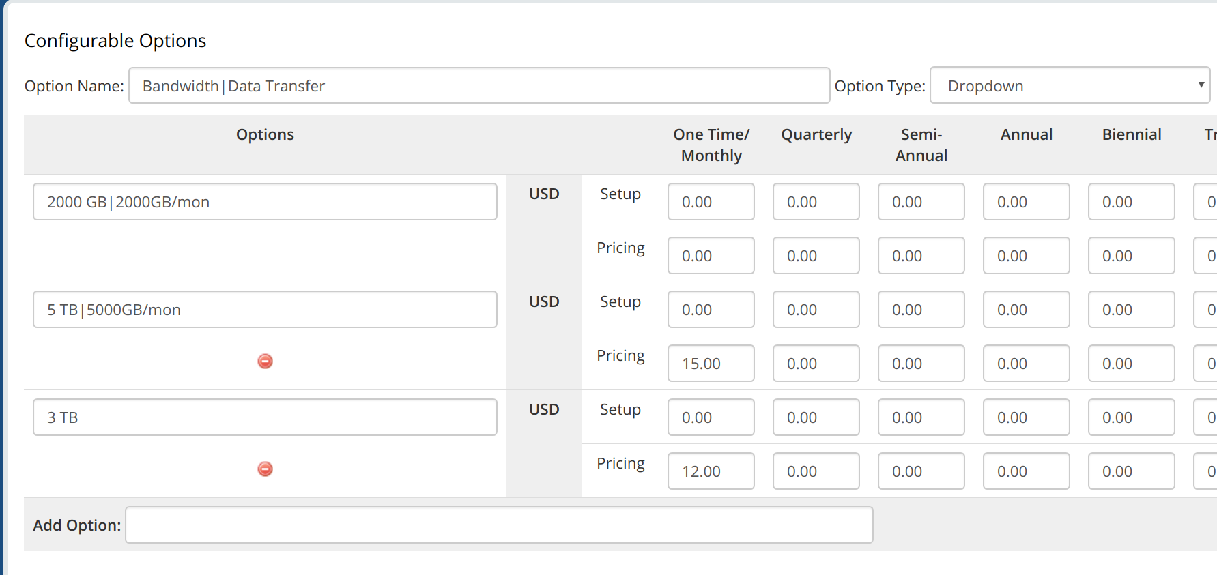1217x575 pixels.
Task: Edit the 3 TB option name field
Action: point(265,417)
